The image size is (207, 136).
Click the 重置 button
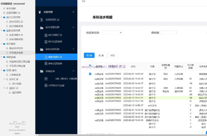[x=101, y=55]
